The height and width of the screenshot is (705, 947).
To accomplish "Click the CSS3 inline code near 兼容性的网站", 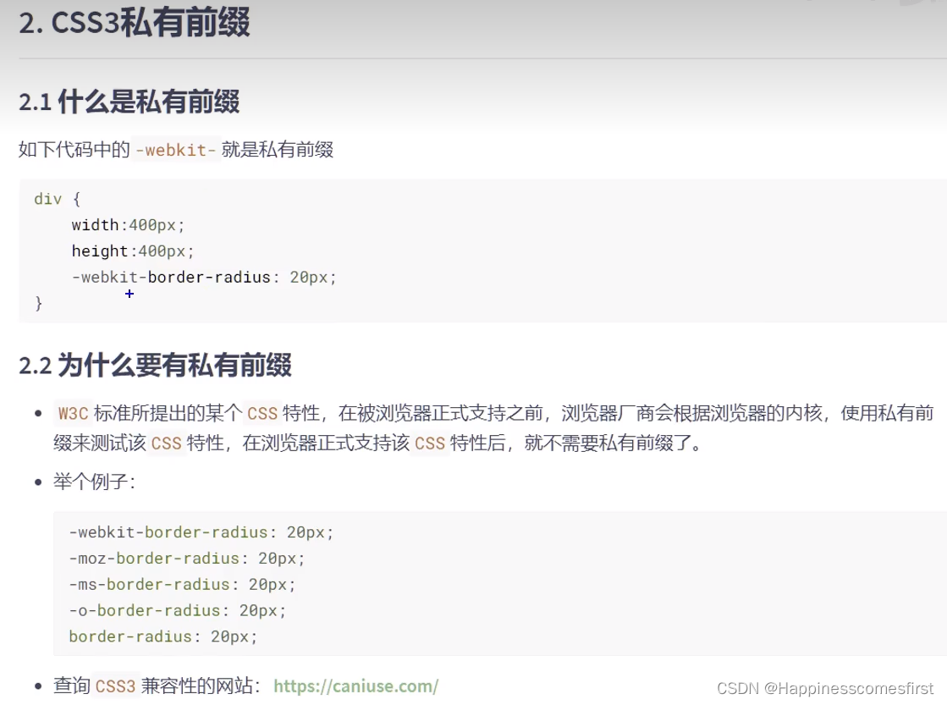I will tap(116, 687).
